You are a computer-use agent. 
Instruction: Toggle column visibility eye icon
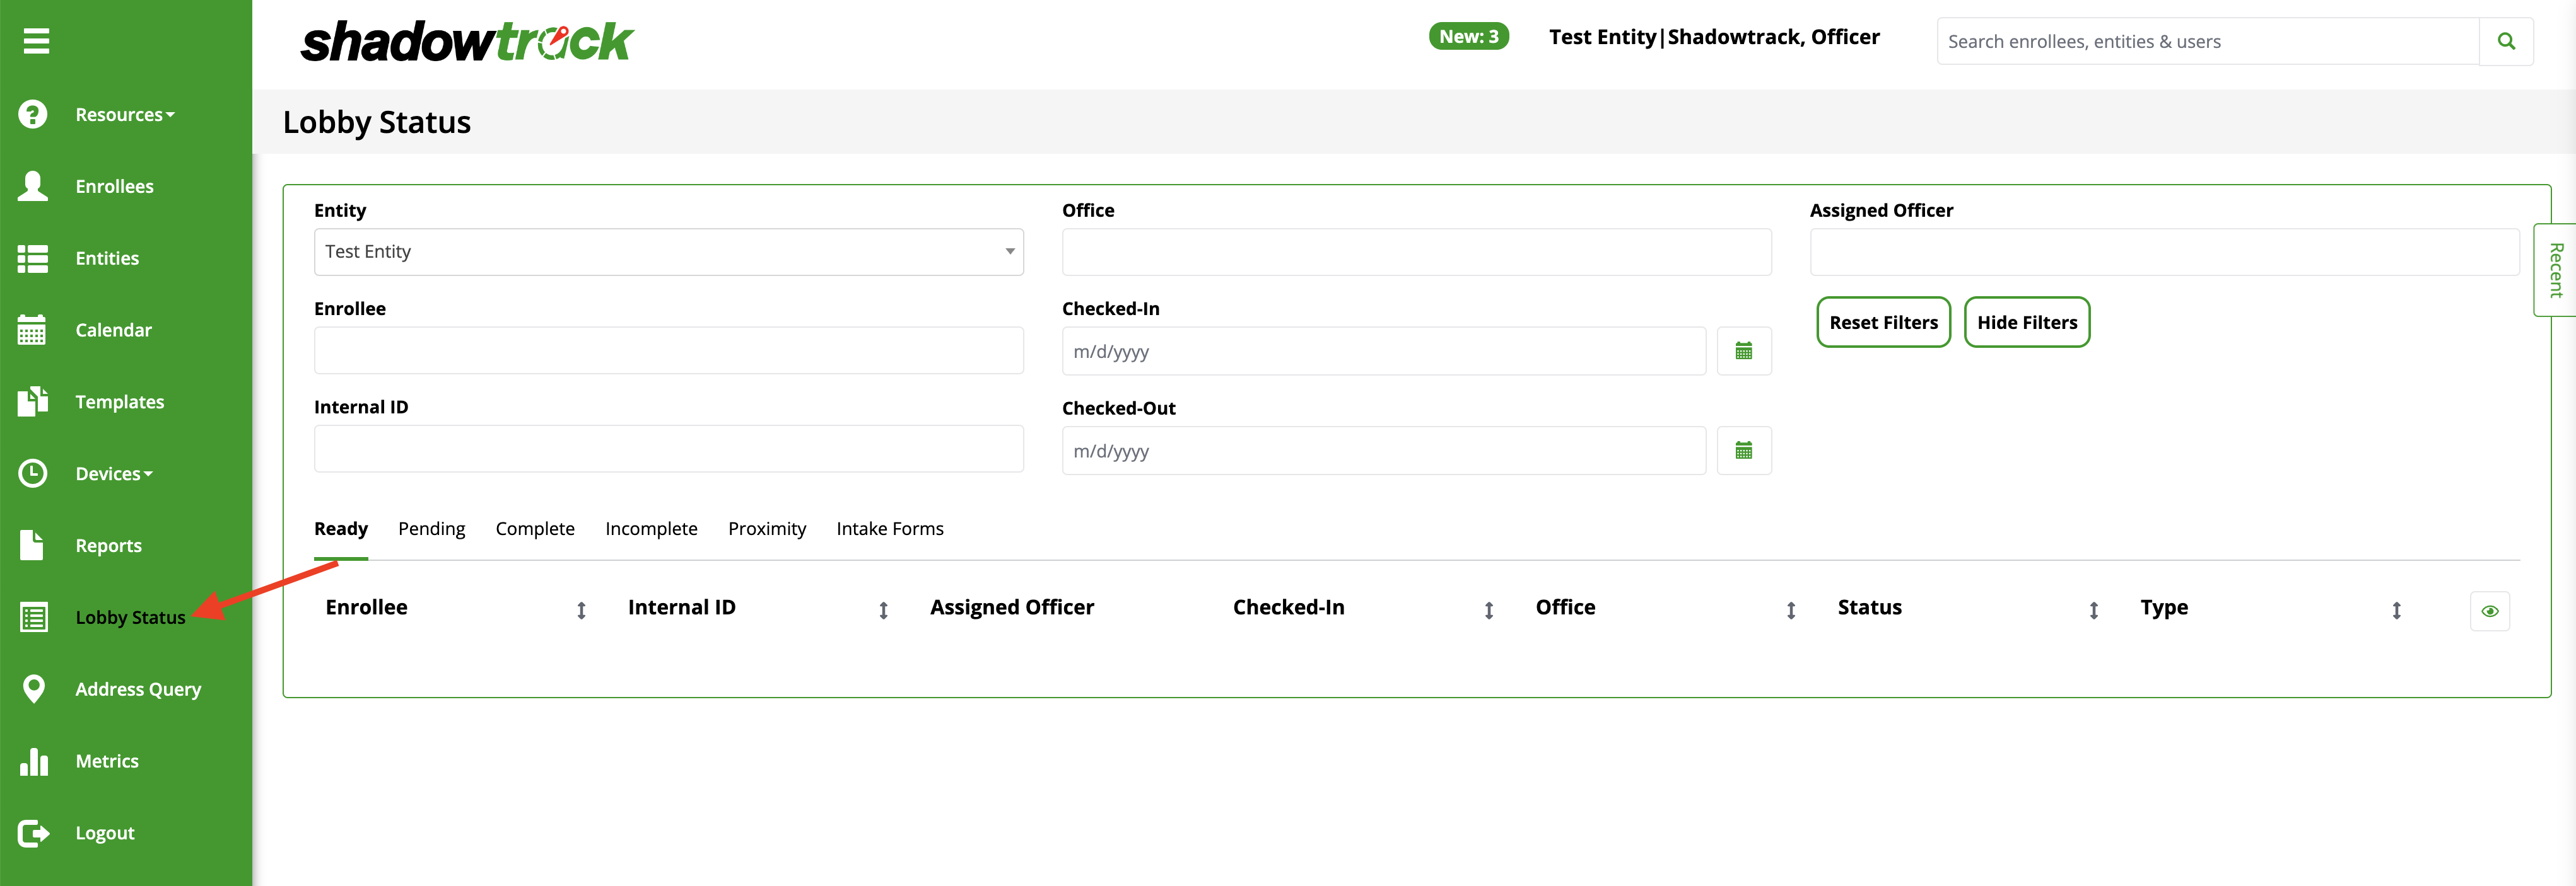tap(2489, 611)
